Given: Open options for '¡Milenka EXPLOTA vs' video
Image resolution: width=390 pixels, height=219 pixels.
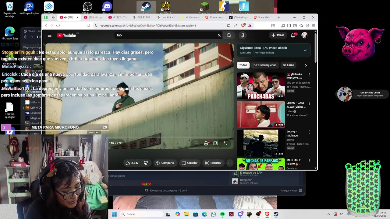Looking at the screenshot, I should pos(309,75).
